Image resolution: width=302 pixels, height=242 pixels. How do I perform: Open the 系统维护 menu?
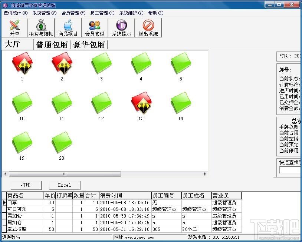coord(131,13)
